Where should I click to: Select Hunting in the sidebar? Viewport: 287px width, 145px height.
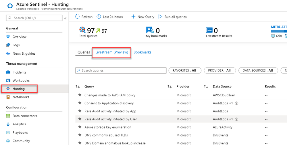point(18,89)
